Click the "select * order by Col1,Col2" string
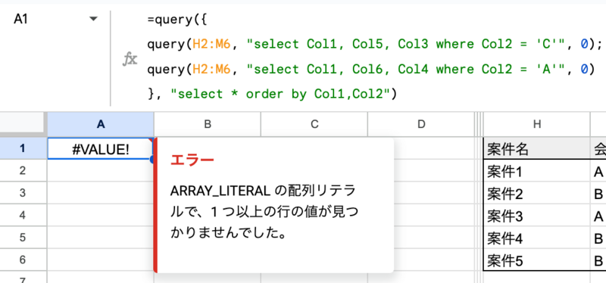Image resolution: width=606 pixels, height=283 pixels. pos(280,94)
